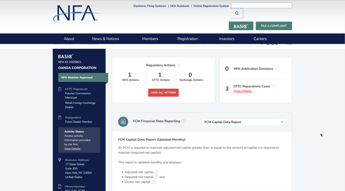Click the FCM Financial Data chart icon

(x=123, y=122)
